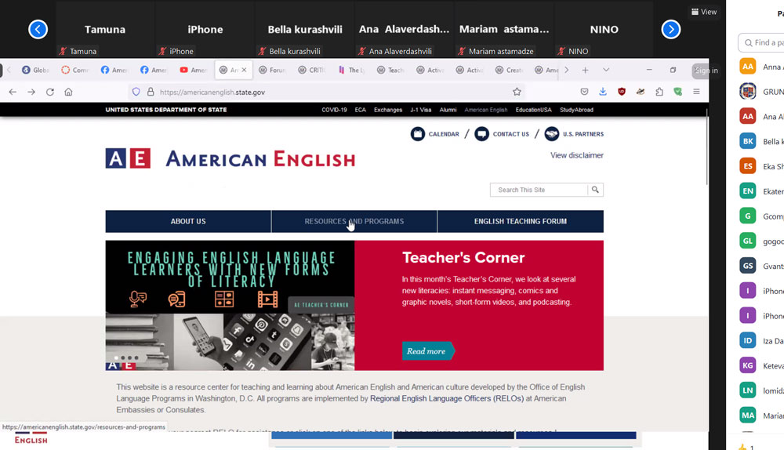Click the Search This Site field
Screen dimensions: 784x450
(539, 190)
